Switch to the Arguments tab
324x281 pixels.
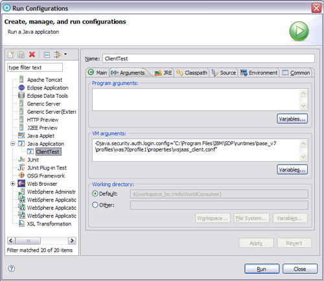pyautogui.click(x=128, y=73)
